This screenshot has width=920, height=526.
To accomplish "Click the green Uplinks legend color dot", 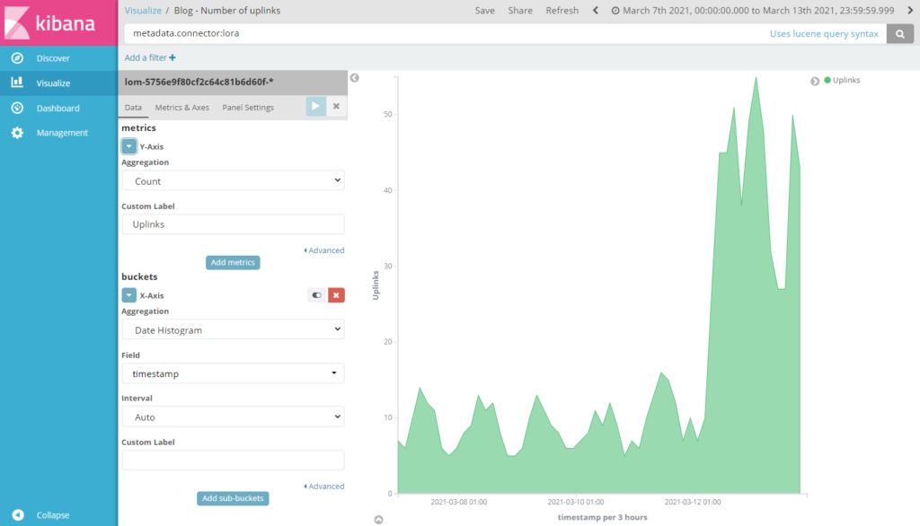I will [827, 80].
